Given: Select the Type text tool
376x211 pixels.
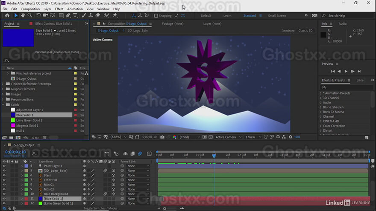Looking at the screenshot, I should (x=75, y=15).
